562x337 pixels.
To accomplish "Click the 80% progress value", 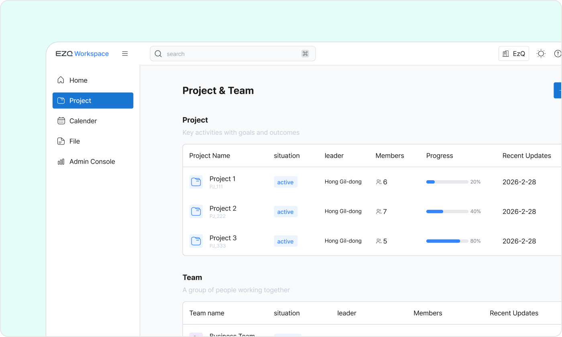I will [475, 241].
